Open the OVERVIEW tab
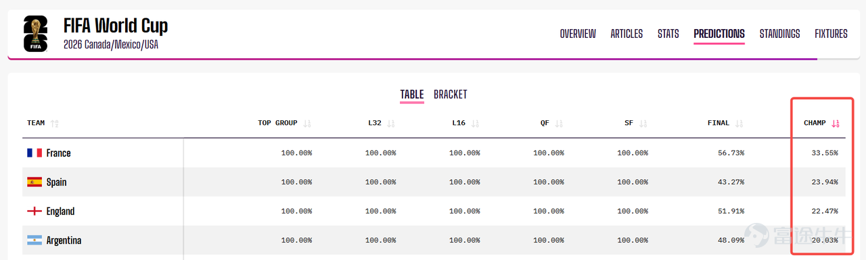 [578, 34]
